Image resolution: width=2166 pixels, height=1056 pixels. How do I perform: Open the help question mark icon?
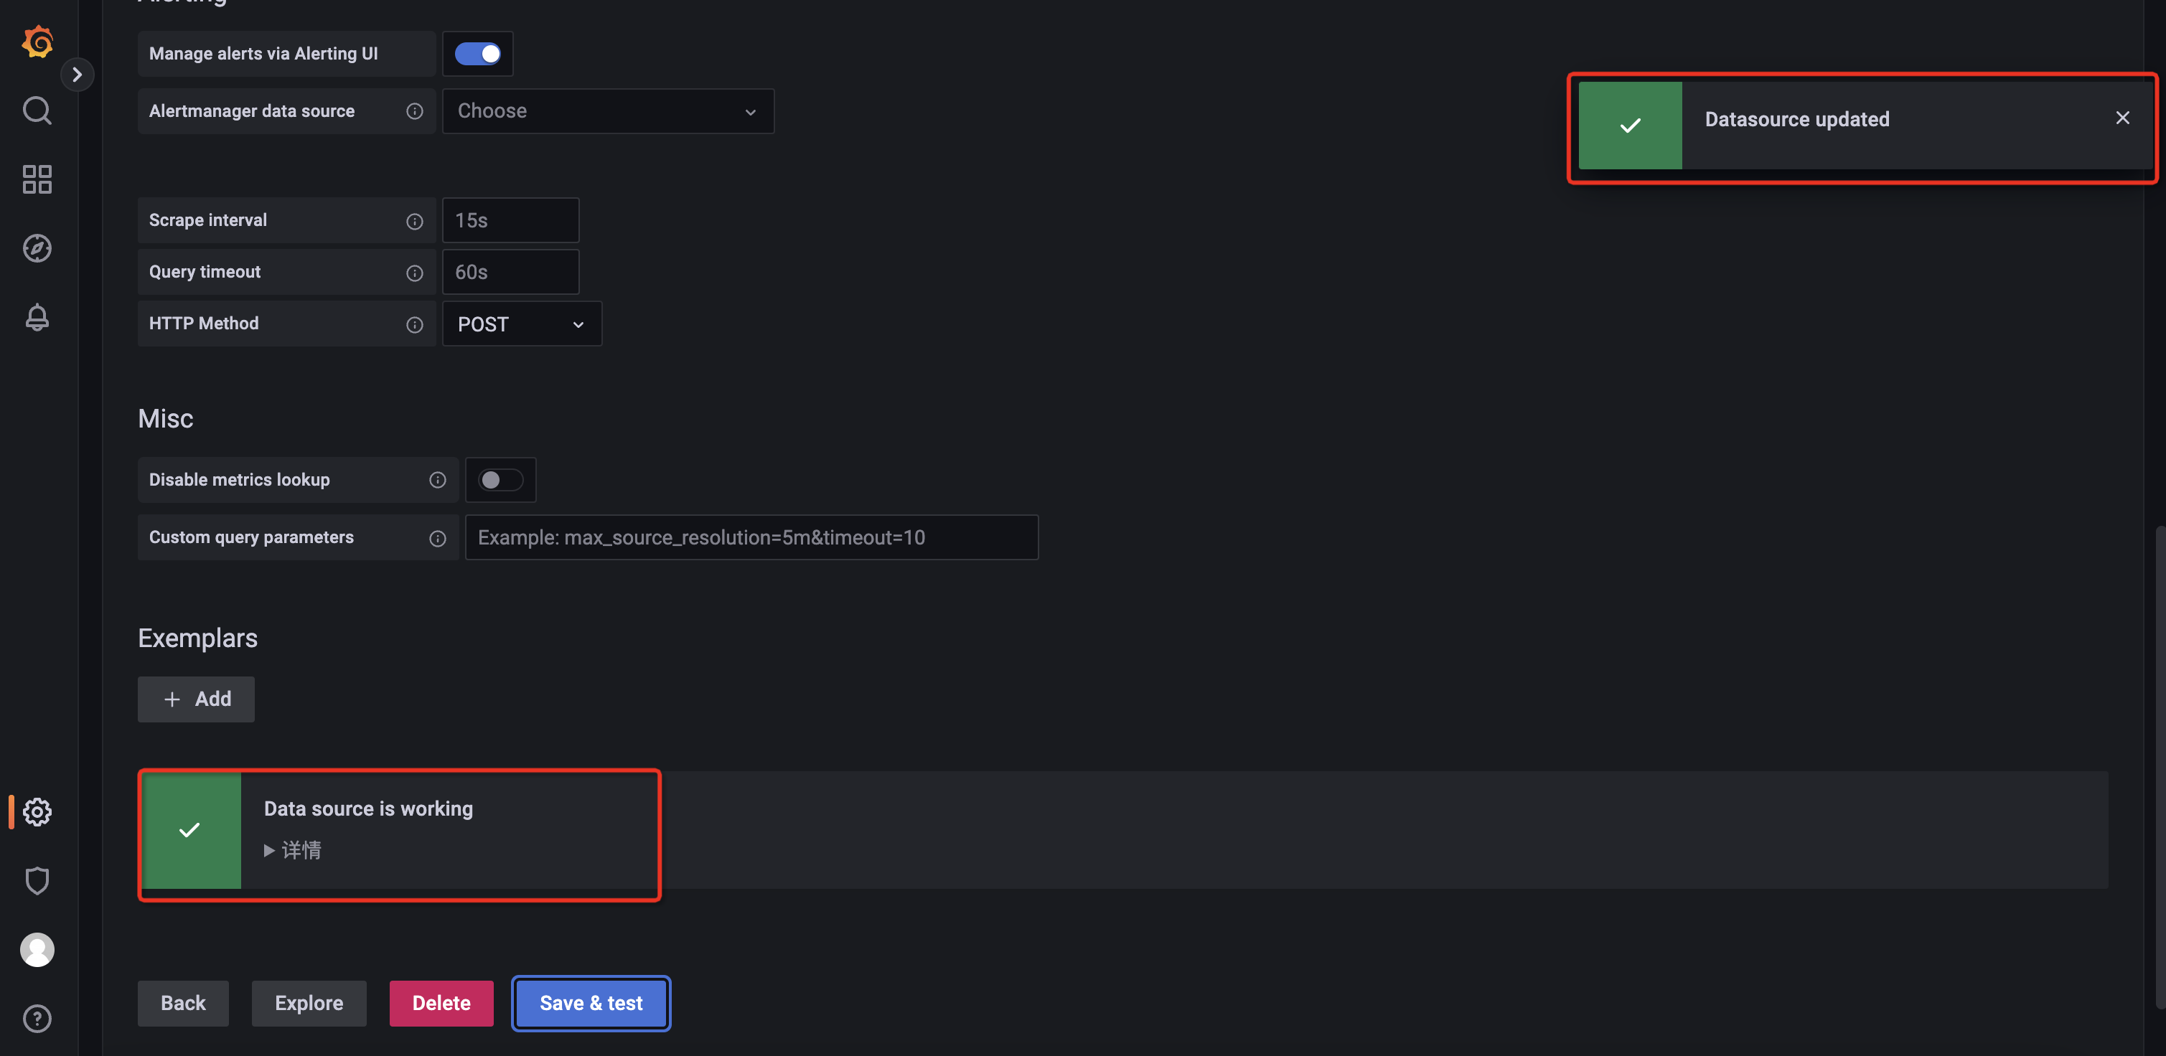point(37,1018)
